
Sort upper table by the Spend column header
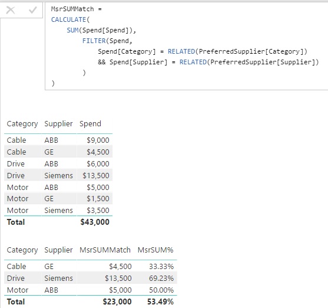coord(90,124)
